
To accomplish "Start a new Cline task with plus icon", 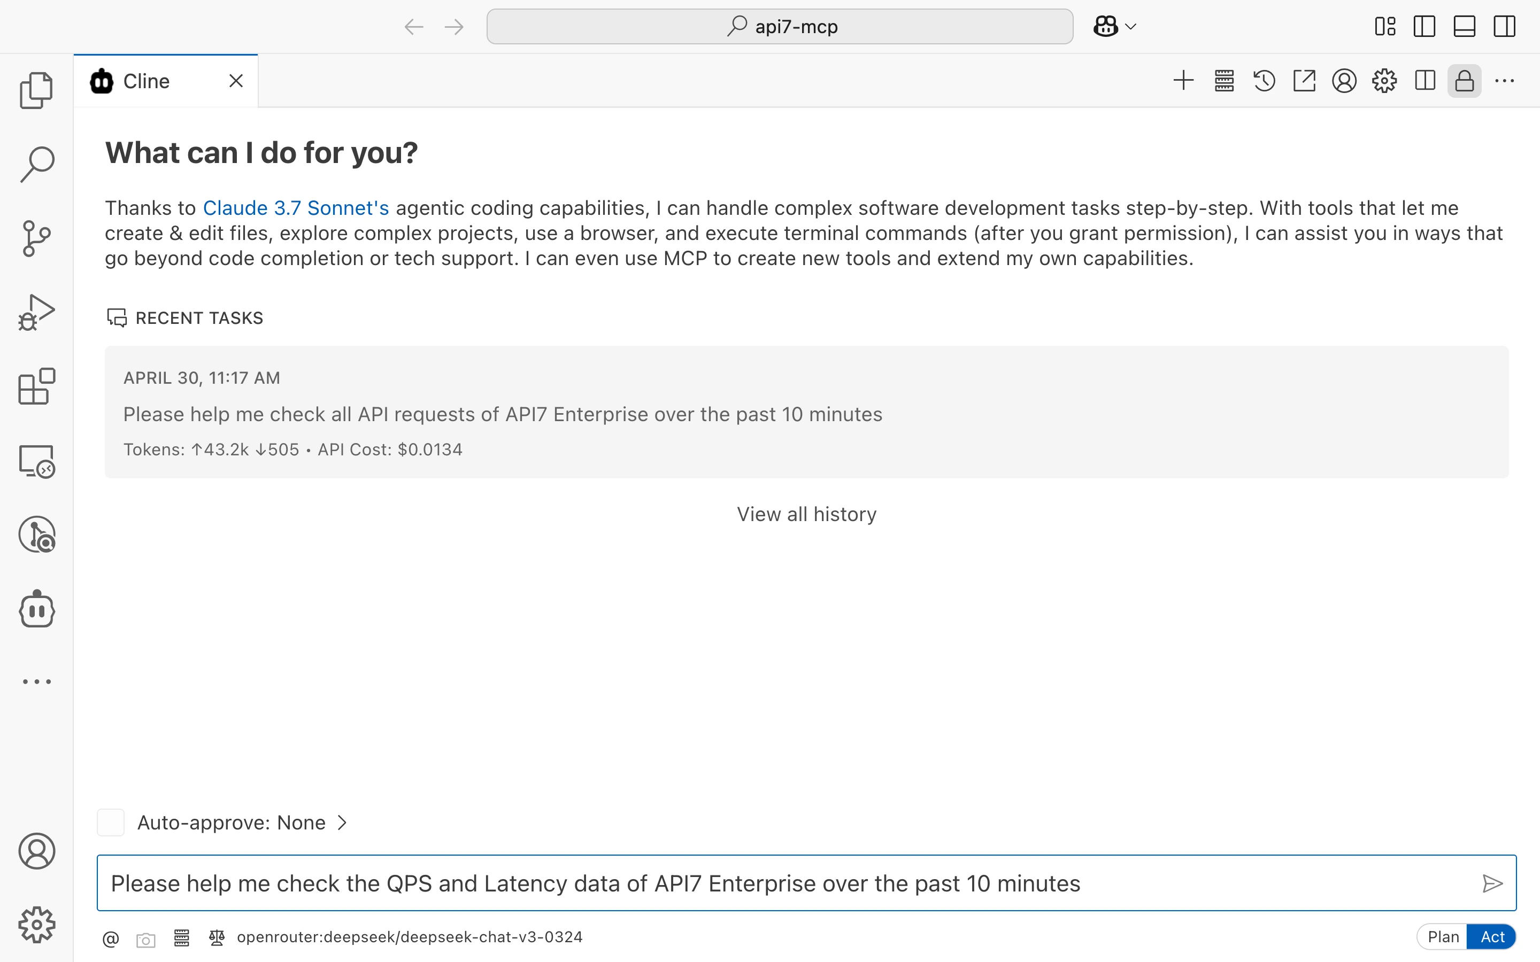I will (x=1184, y=81).
